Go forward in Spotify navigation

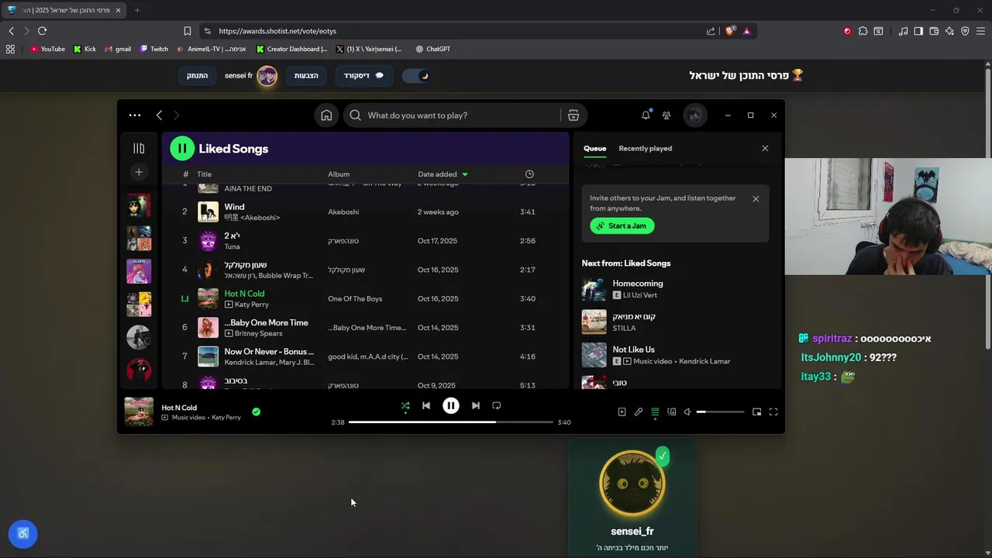coord(176,115)
